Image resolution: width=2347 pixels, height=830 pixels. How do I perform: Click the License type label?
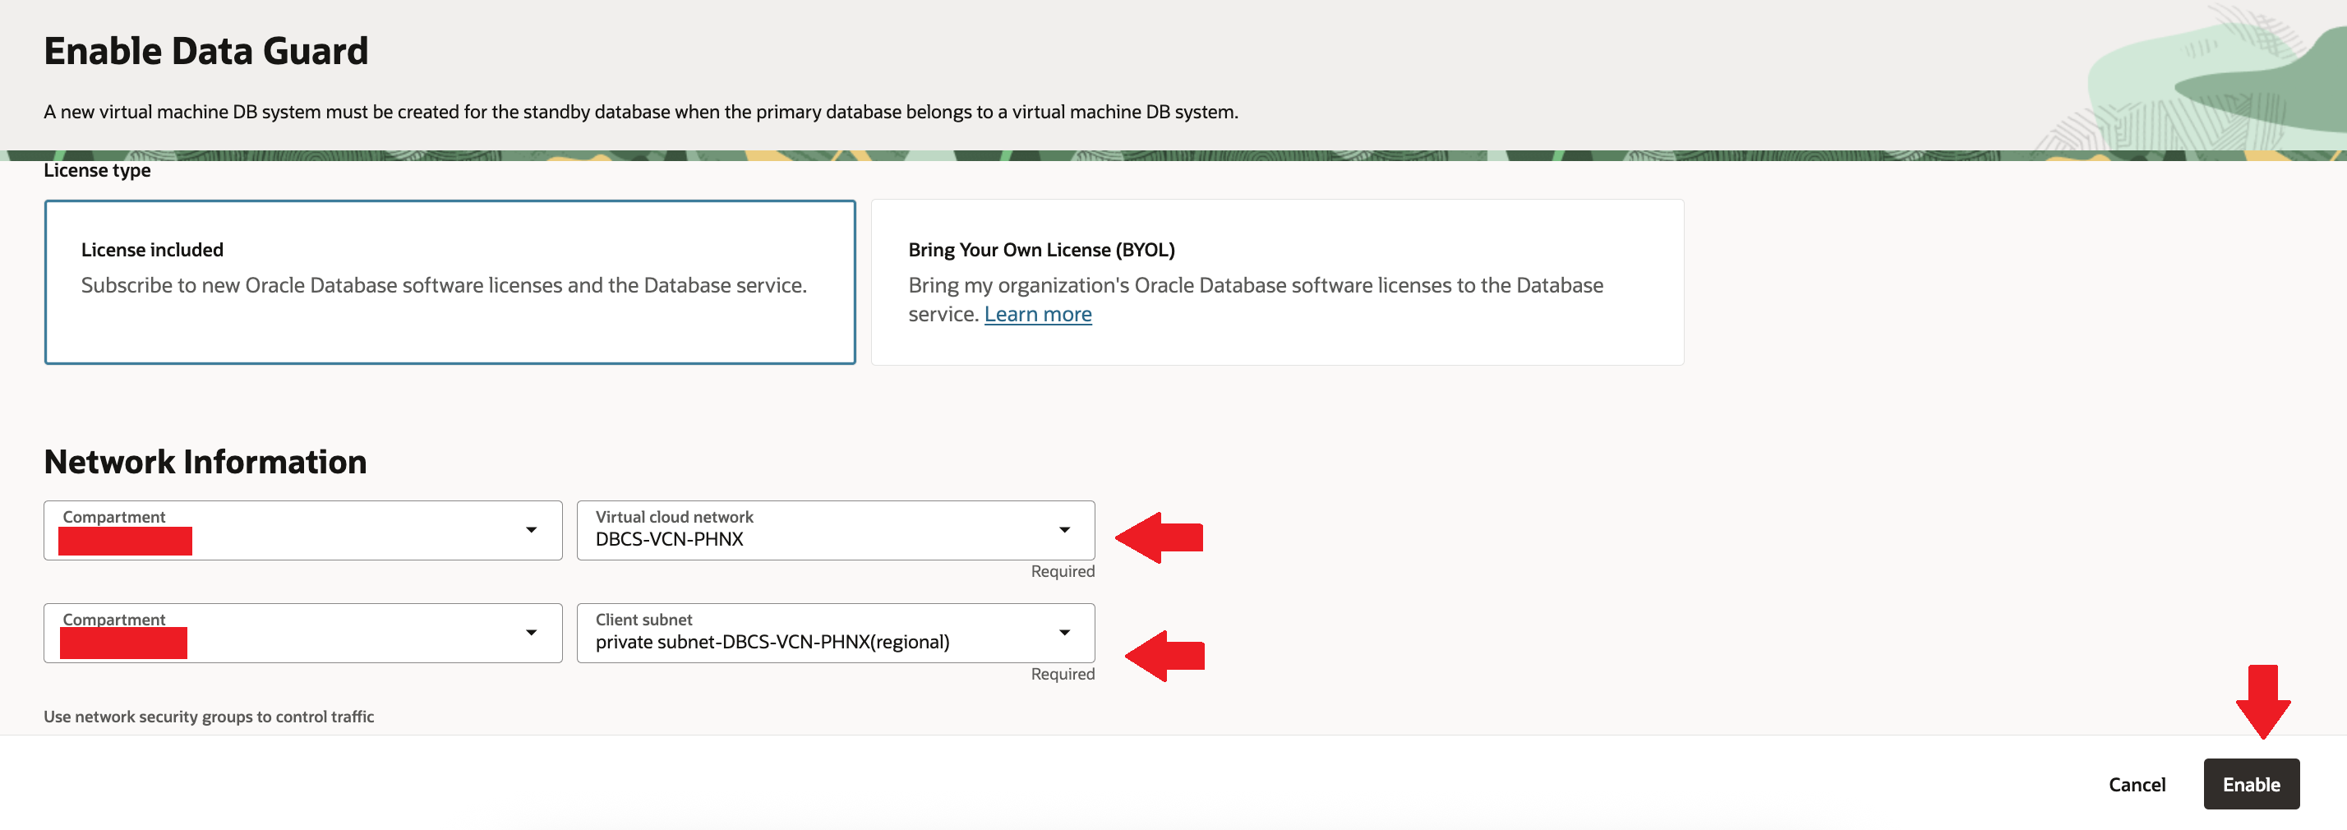(98, 170)
